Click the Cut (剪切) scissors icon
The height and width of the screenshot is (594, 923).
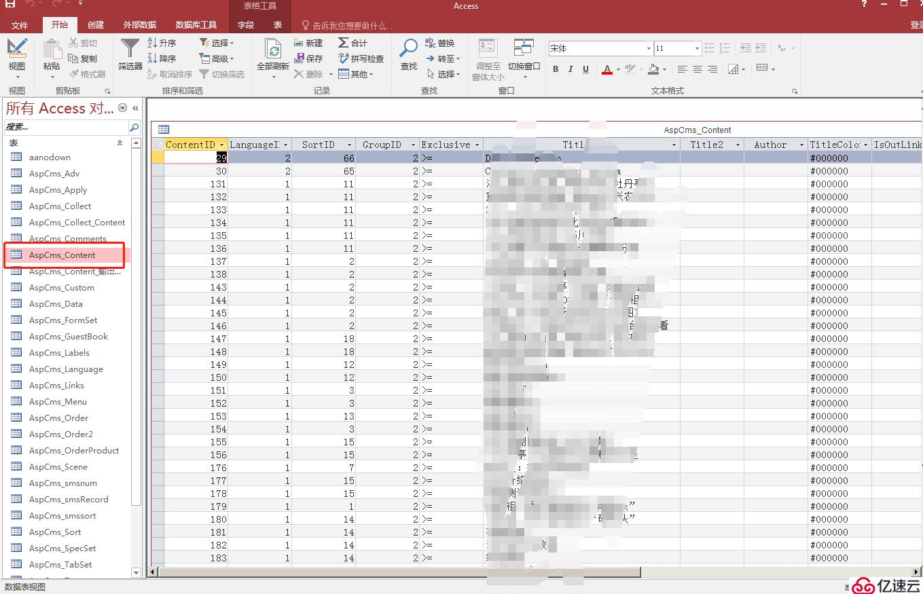74,43
